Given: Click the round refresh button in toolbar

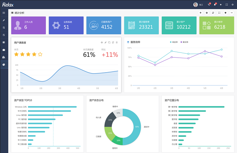Looking at the screenshot, I should coord(213,13).
